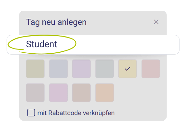The image size is (186, 129).
Task: Close the Tag neu anlegen dialog
Action: pyautogui.click(x=156, y=22)
